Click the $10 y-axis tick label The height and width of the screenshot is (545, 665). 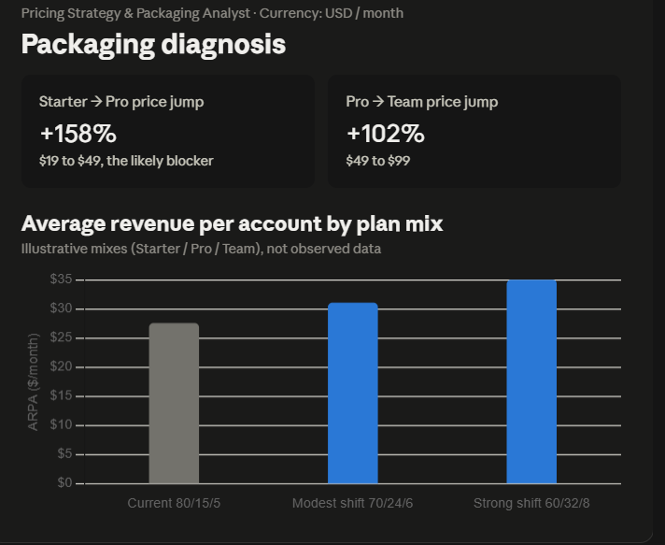coord(61,424)
